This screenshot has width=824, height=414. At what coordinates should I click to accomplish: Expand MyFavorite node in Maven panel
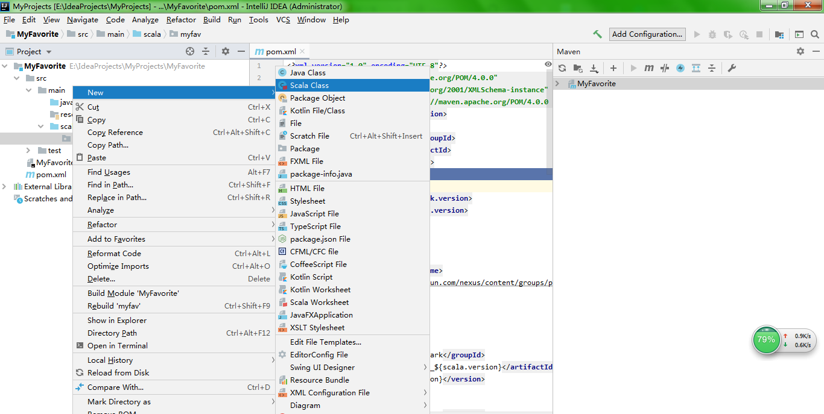pos(558,84)
